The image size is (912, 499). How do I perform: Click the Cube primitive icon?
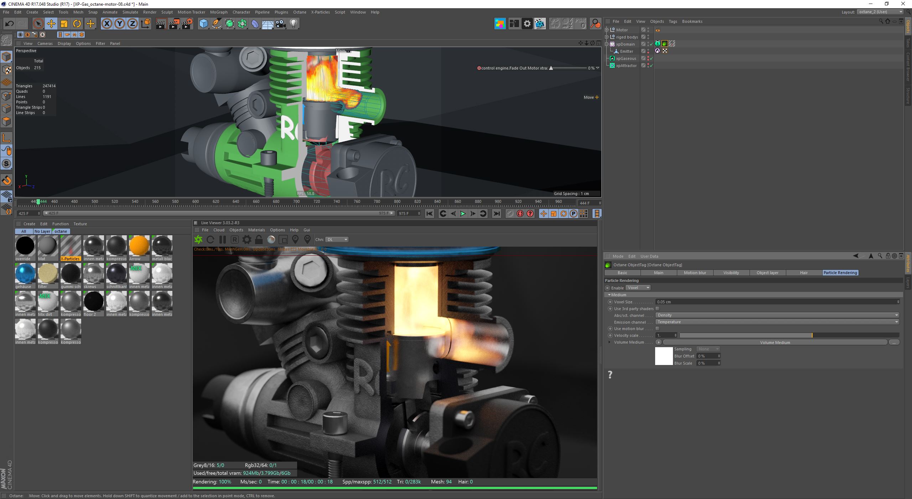tap(203, 24)
